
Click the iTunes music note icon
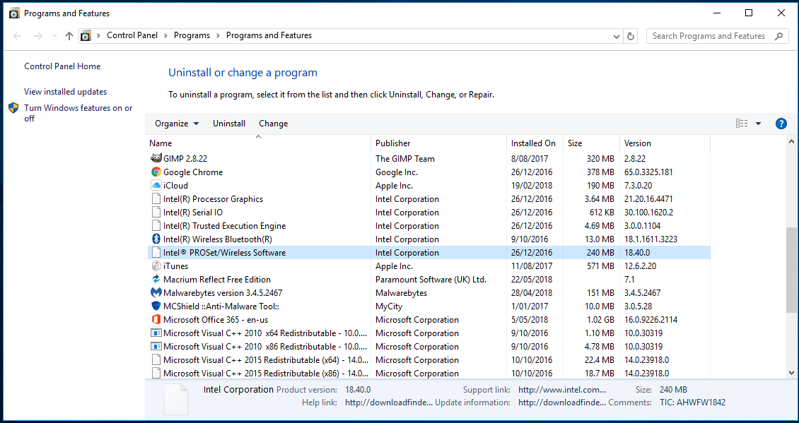[156, 266]
